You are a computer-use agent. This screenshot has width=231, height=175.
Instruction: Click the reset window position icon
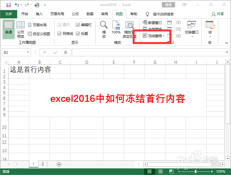178,36
